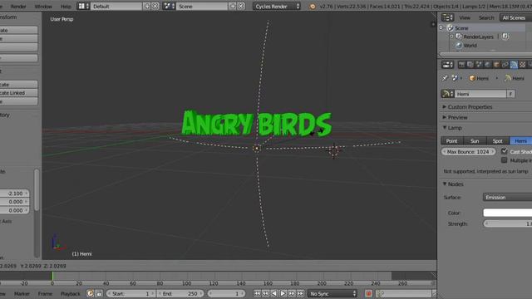The width and height of the screenshot is (532, 299).
Task: Set lamp type to Point
Action: [x=452, y=140]
